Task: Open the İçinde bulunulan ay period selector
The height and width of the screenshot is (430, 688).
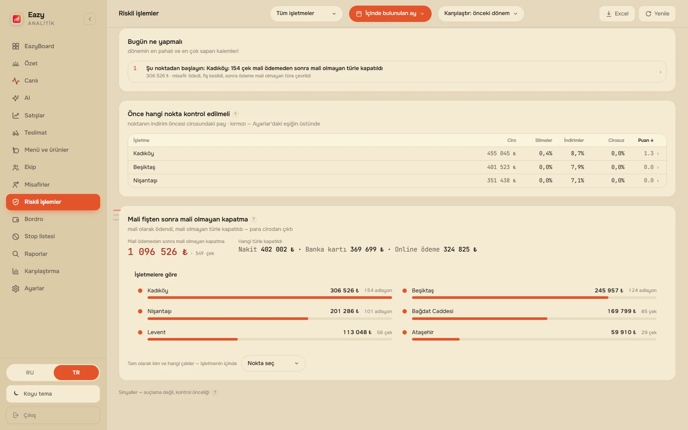Action: coord(390,13)
